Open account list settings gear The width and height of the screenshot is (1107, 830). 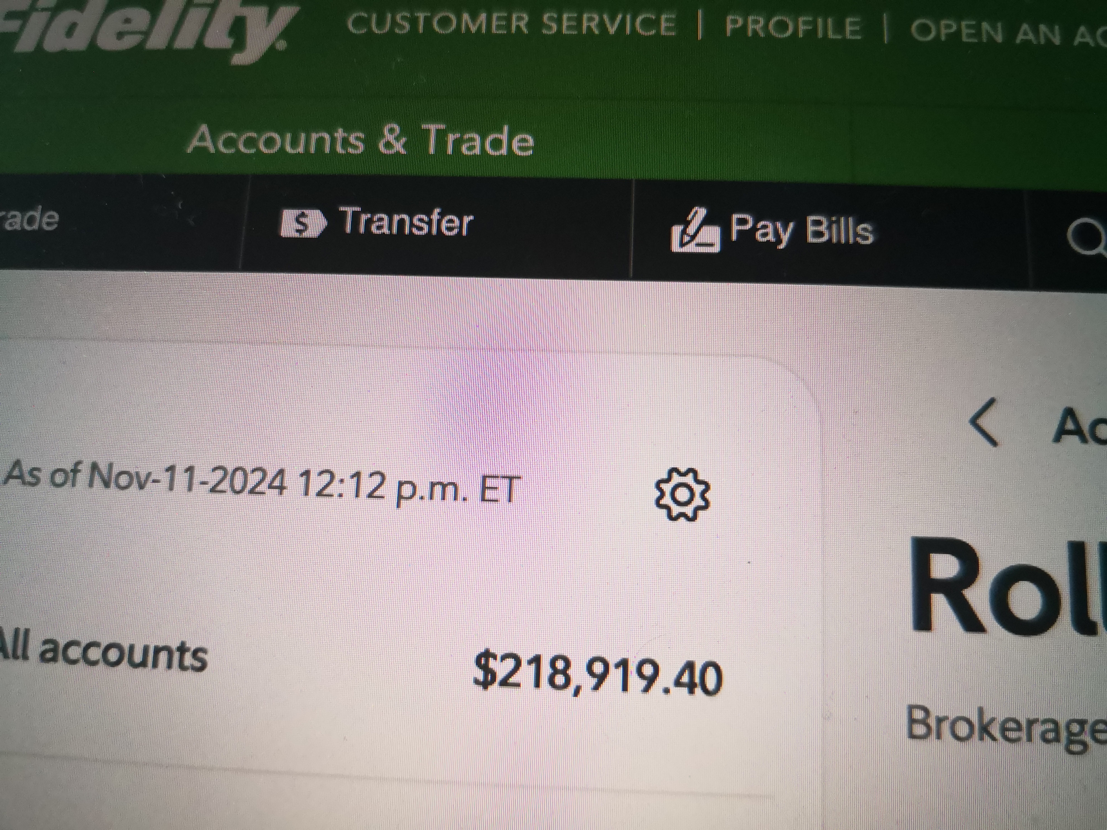(682, 494)
